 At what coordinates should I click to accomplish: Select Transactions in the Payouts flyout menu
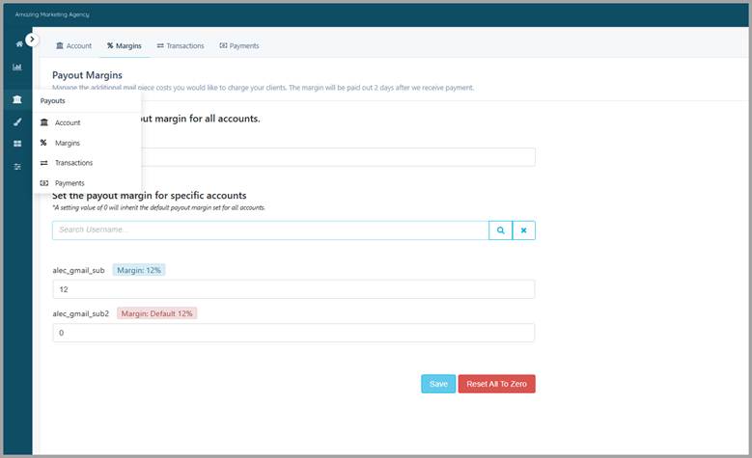(73, 163)
